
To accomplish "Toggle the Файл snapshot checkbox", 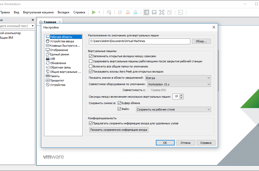I will tap(119, 109).
